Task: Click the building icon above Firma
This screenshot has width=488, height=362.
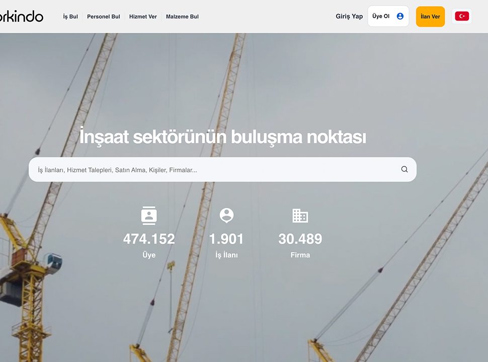Action: [300, 216]
